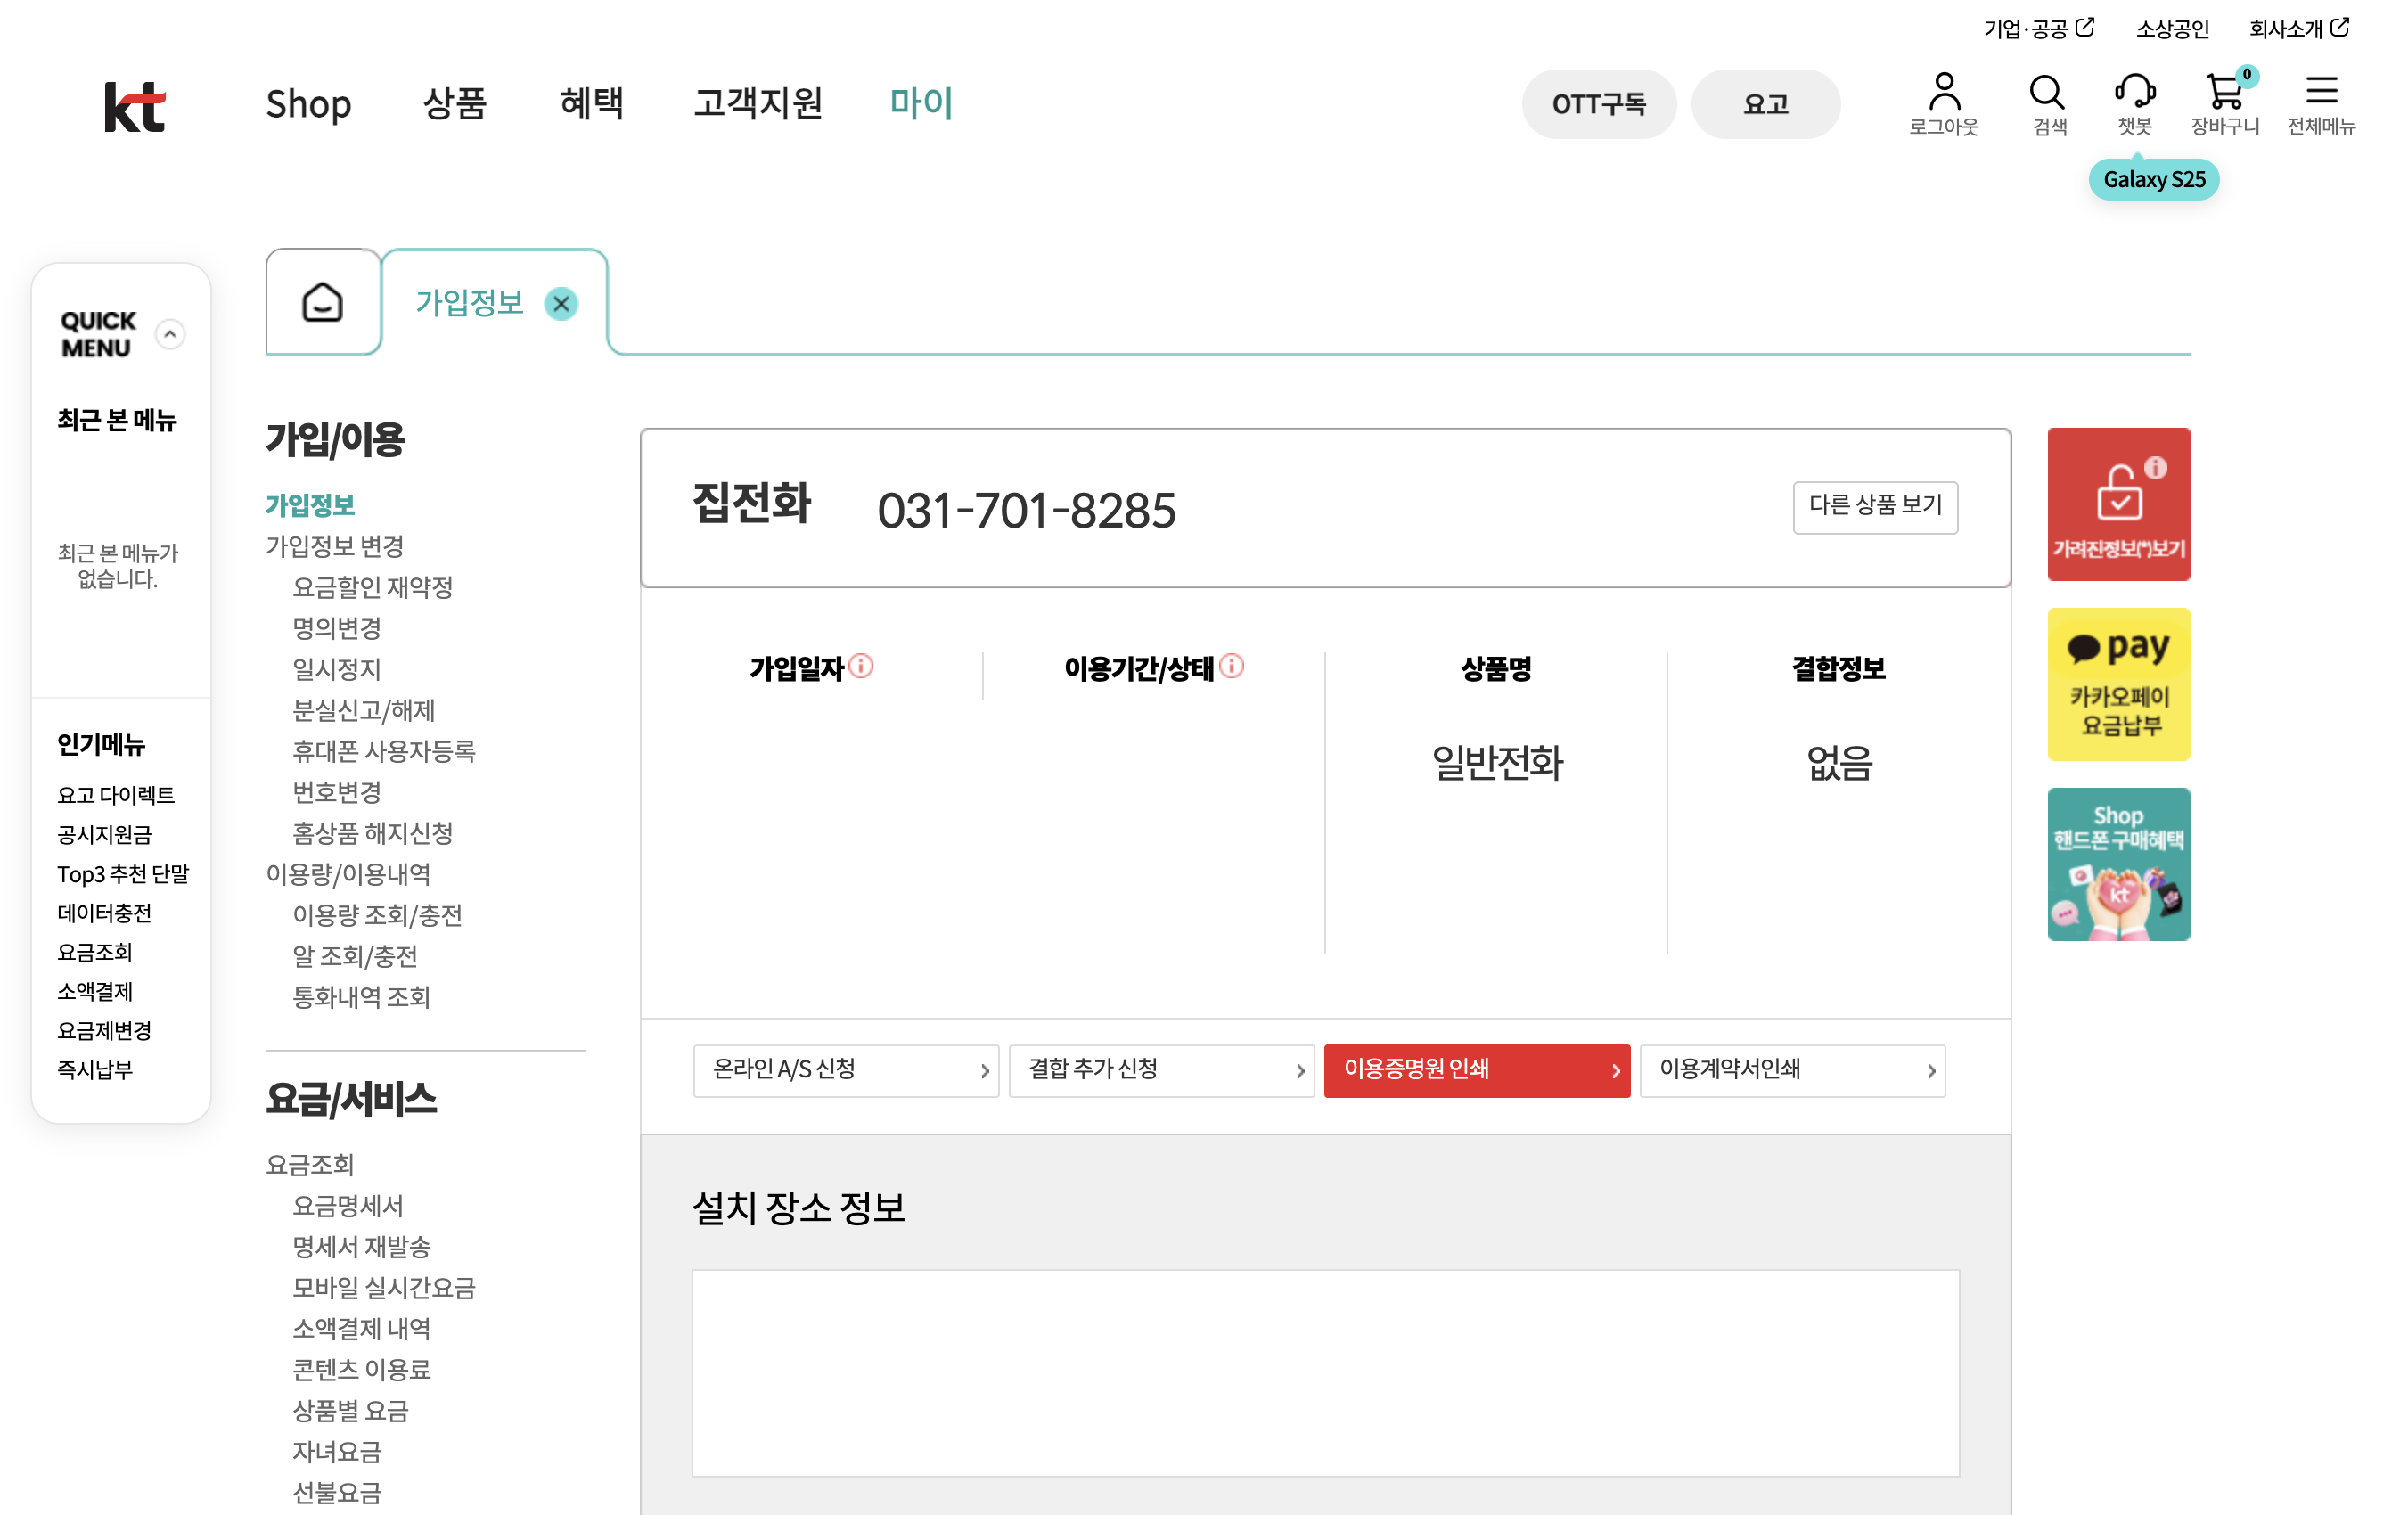Open 회사소개 external link
This screenshot has width=2408, height=1515.
(x=2298, y=28)
